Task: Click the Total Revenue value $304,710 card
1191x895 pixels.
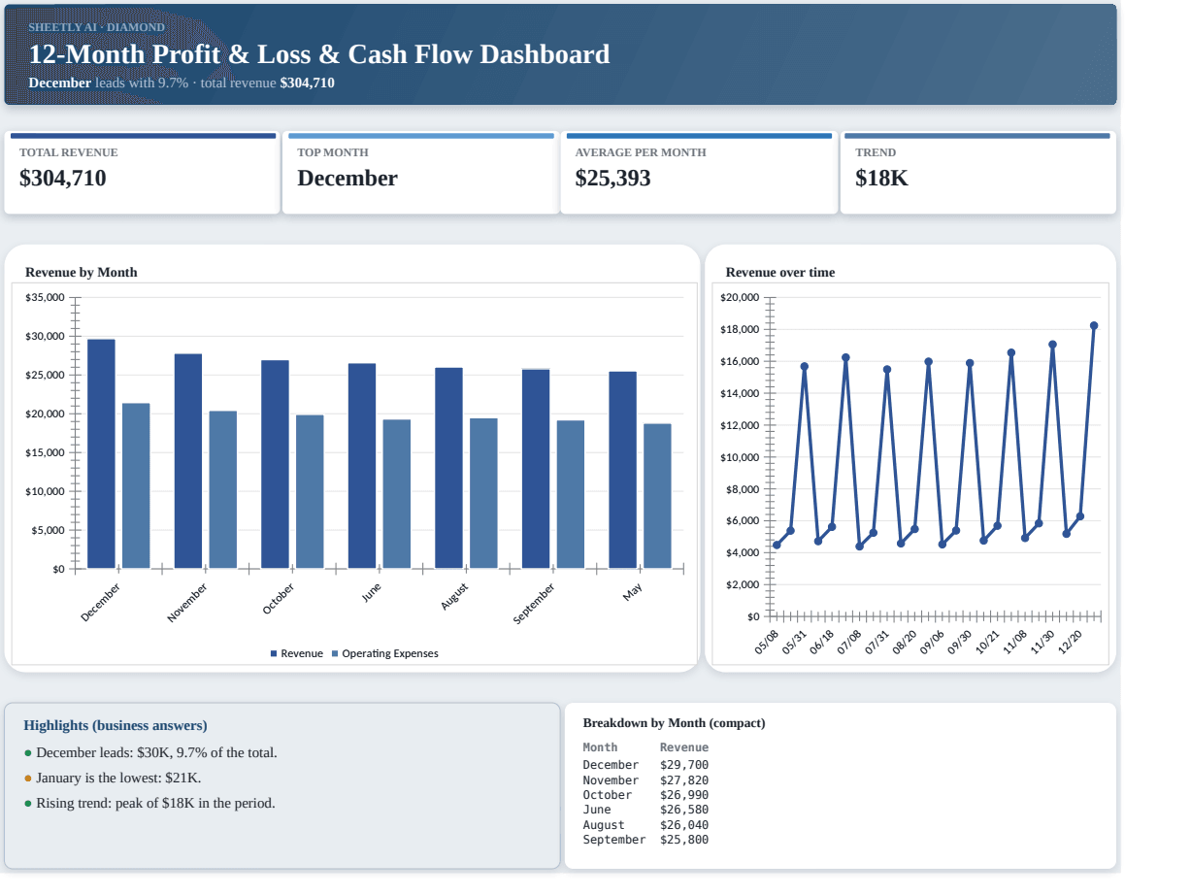Action: tap(142, 173)
